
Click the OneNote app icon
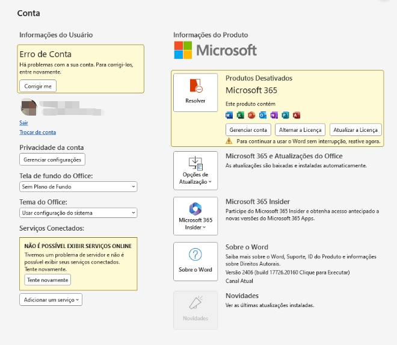(x=274, y=116)
